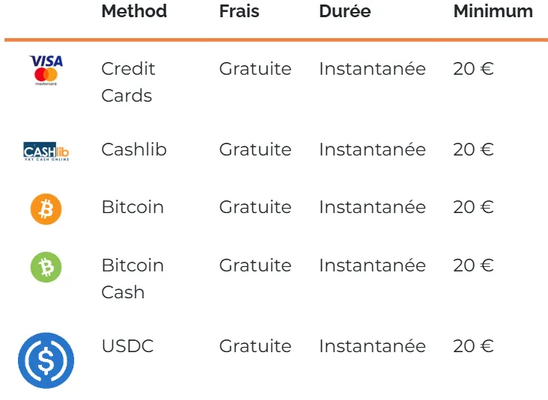Click the blue USDC coin icon
Viewport: 548px width, 400px height.
(46, 360)
